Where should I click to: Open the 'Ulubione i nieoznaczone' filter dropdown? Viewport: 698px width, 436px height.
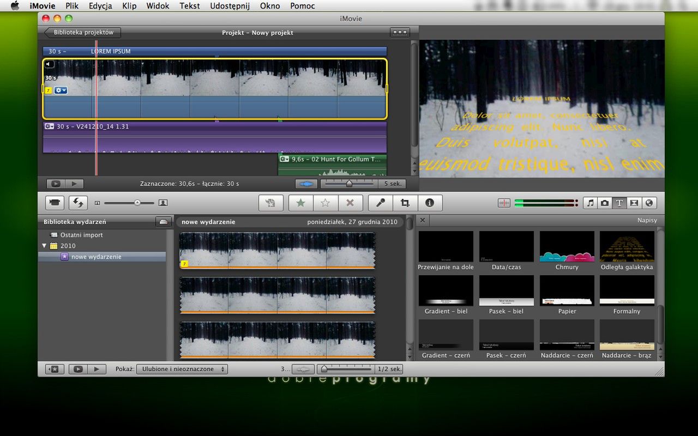click(x=182, y=369)
